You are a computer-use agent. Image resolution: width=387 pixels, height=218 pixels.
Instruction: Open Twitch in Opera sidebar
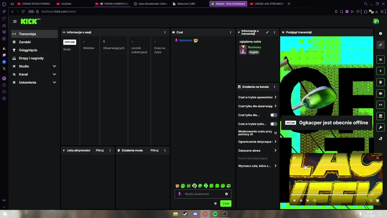(4, 55)
